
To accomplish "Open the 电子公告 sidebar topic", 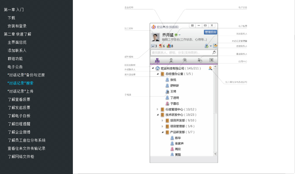I will click(x=15, y=67).
